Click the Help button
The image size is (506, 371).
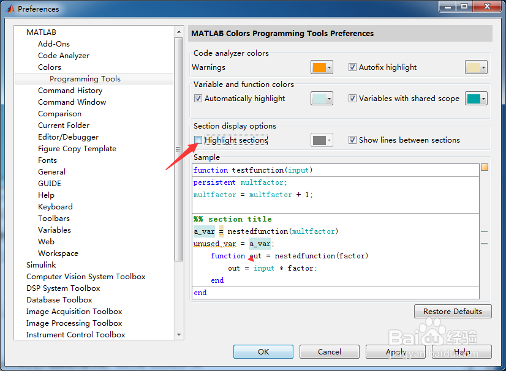pos(462,351)
